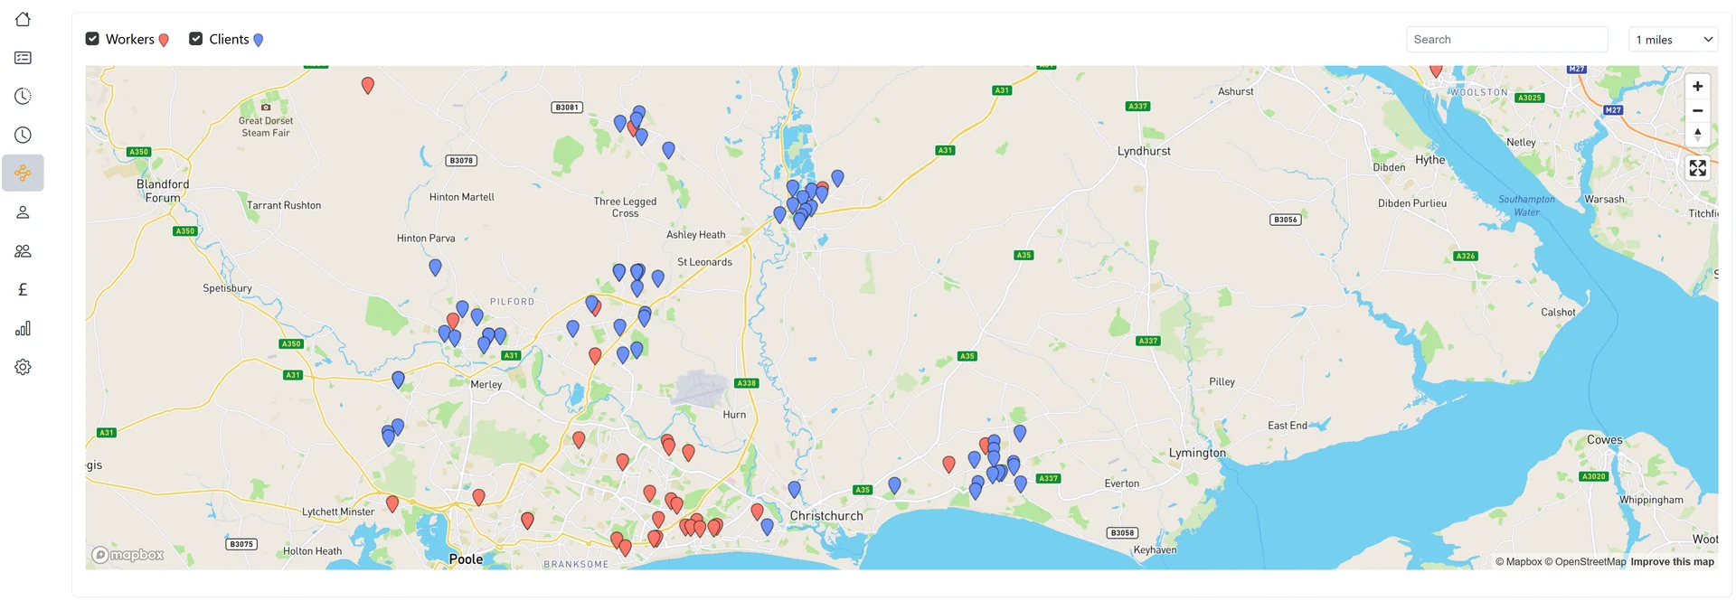1736x610 pixels.
Task: Open the pound sign finance icon
Action: point(23,289)
